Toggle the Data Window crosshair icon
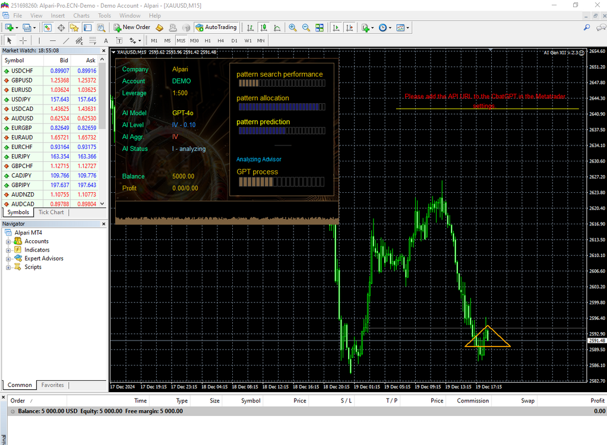607x445 pixels. click(61, 27)
